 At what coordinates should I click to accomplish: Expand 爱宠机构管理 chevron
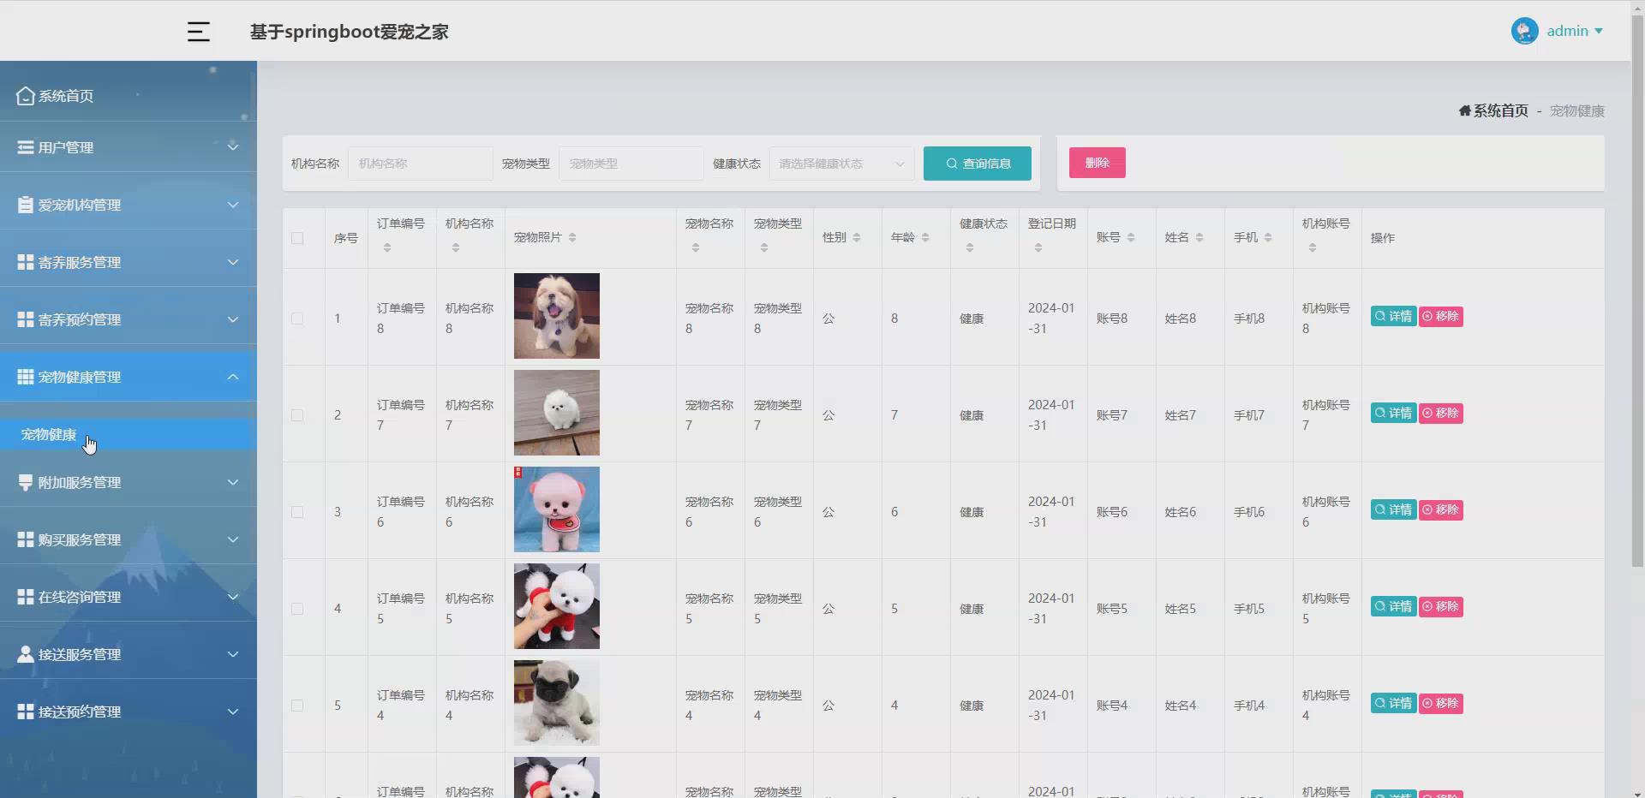point(233,205)
